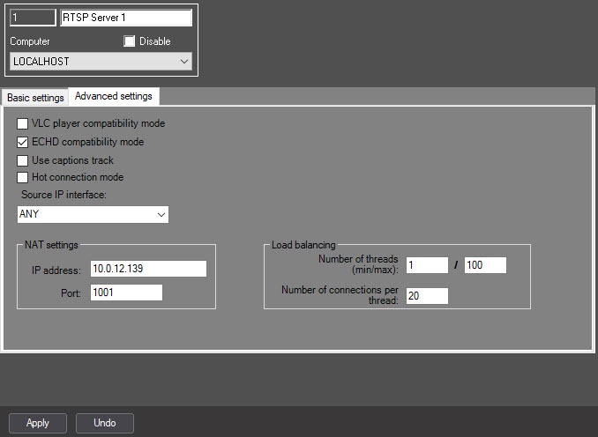Select the NAT Port input field

pos(125,293)
